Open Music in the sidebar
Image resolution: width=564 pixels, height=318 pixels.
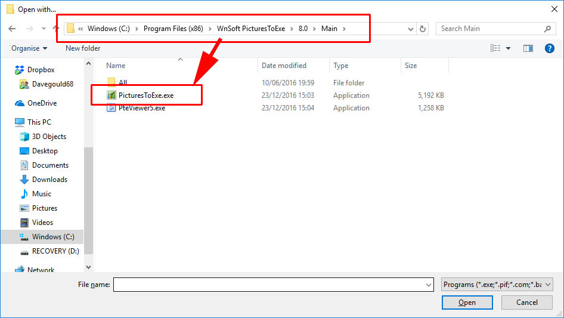point(42,194)
